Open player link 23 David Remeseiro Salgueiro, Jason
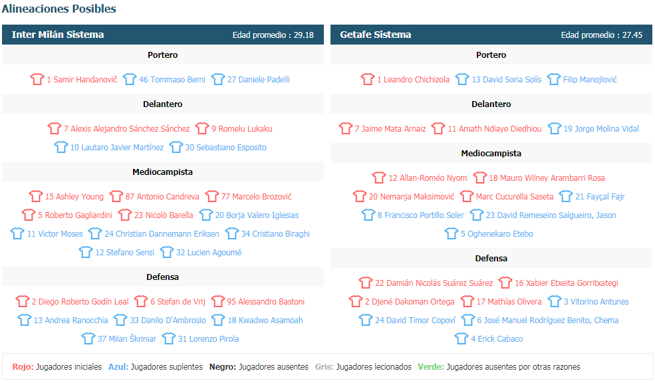The height and width of the screenshot is (383, 655). coord(551,215)
